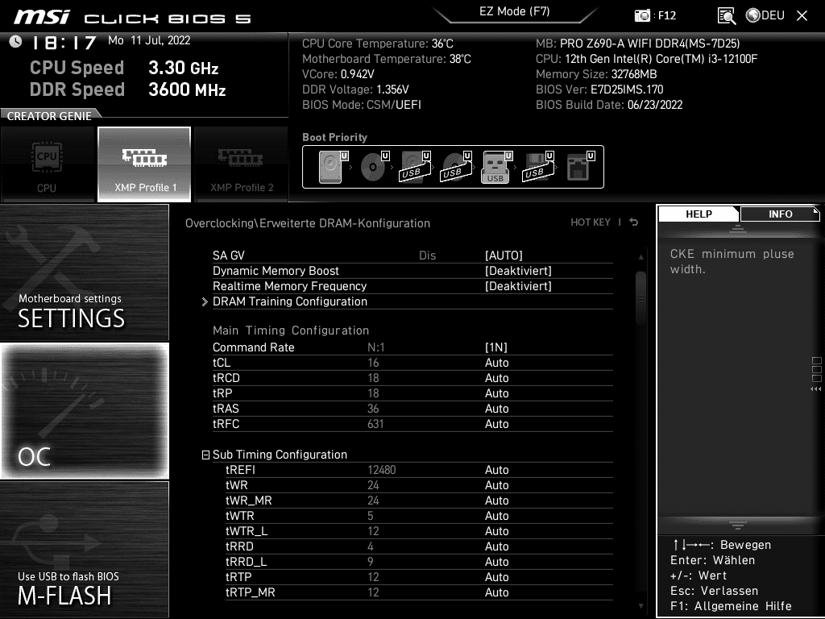Select the optical disc boot device icon
825x619 pixels.
(374, 167)
